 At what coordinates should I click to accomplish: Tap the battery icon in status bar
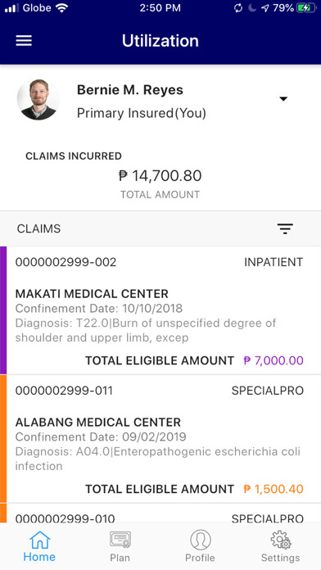pos(305,8)
